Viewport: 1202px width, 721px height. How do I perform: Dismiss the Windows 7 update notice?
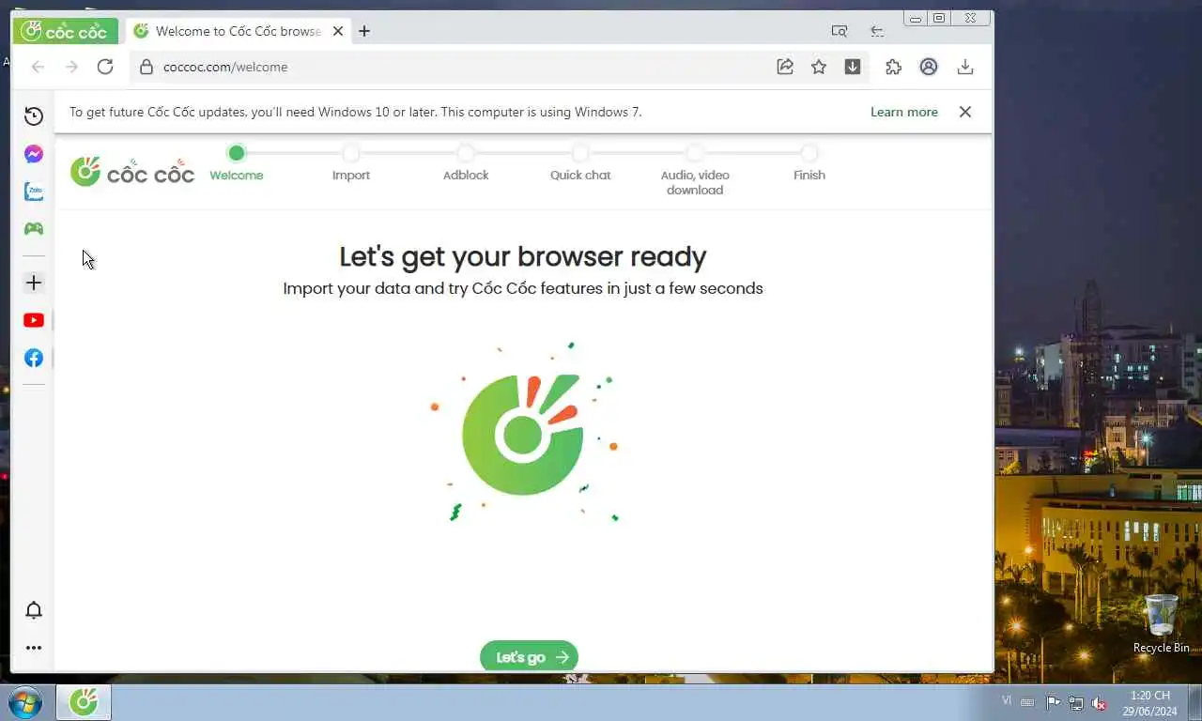pos(965,112)
